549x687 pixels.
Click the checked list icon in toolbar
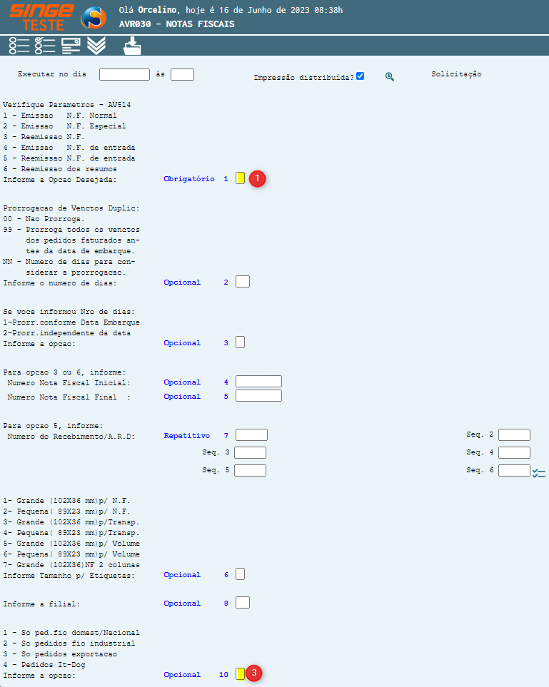point(45,46)
